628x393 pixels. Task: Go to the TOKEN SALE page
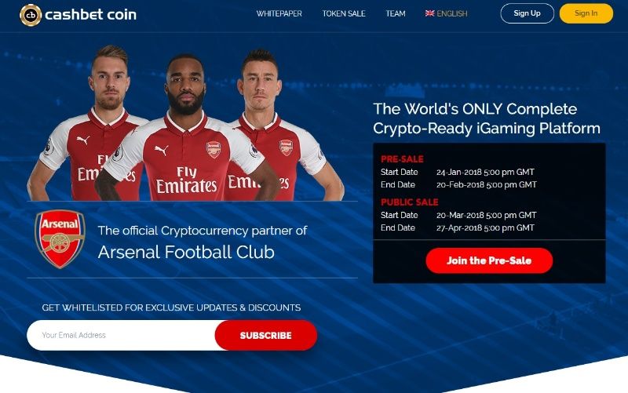(344, 13)
